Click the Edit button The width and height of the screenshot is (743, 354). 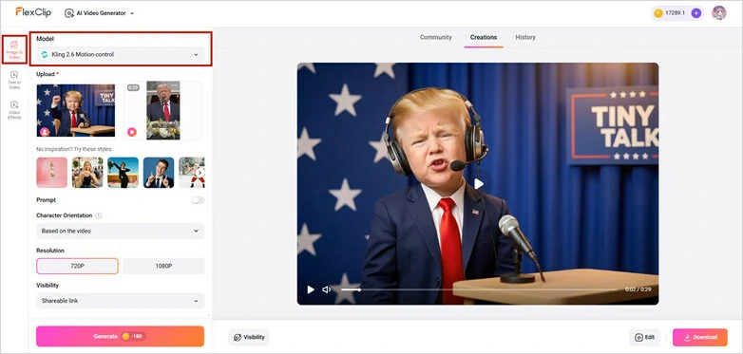[645, 338]
